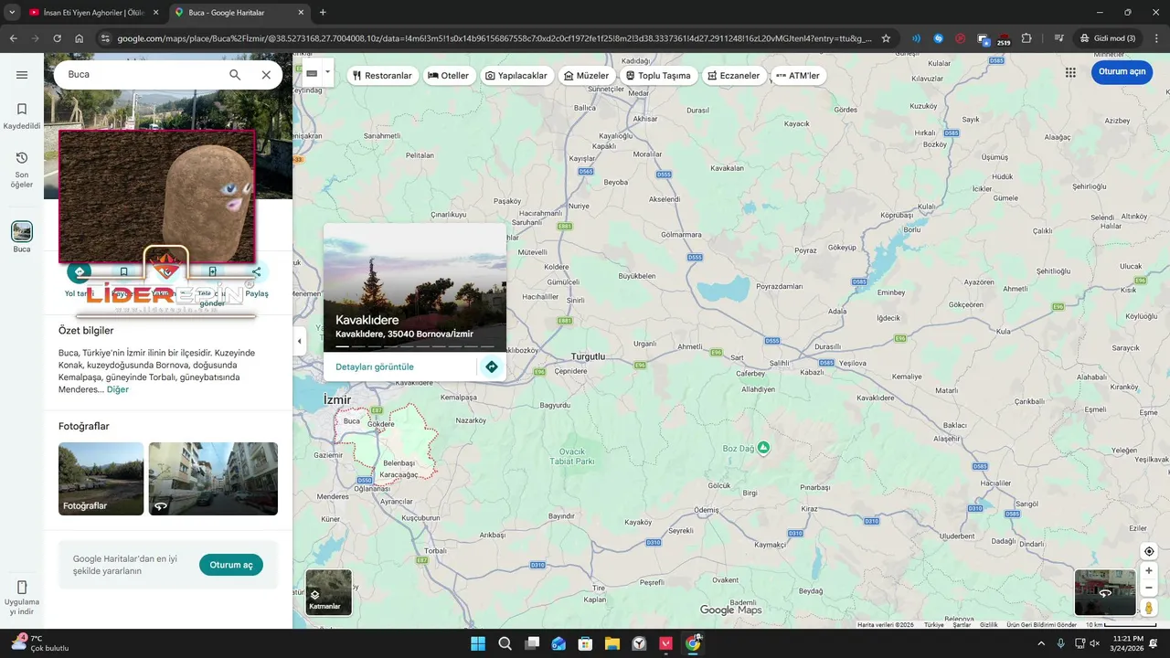The height and width of the screenshot is (658, 1170).
Task: Click the Chrome address bar URL
Action: [494, 38]
